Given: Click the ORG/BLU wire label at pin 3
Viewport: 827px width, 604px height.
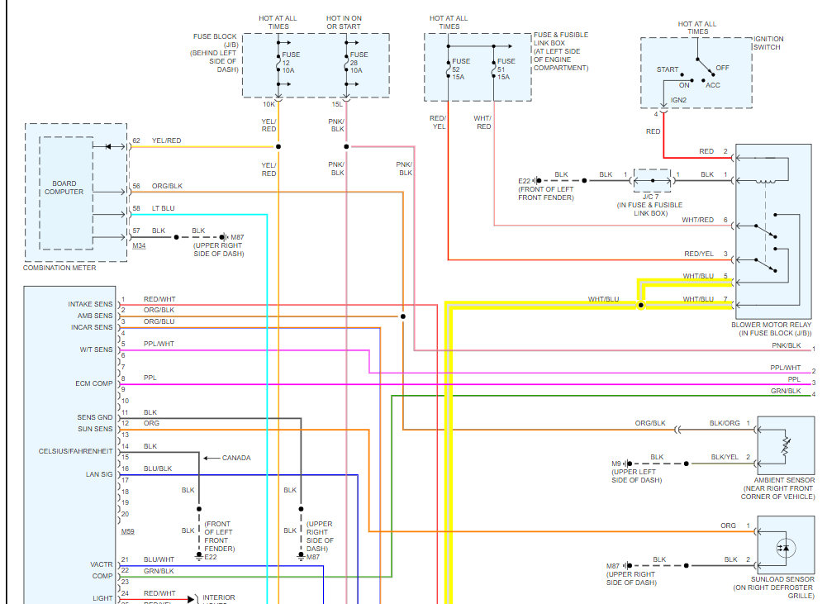Looking at the screenshot, I should [159, 321].
